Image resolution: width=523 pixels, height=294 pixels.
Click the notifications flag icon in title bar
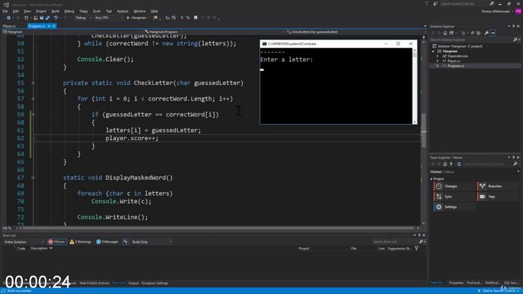click(427, 4)
